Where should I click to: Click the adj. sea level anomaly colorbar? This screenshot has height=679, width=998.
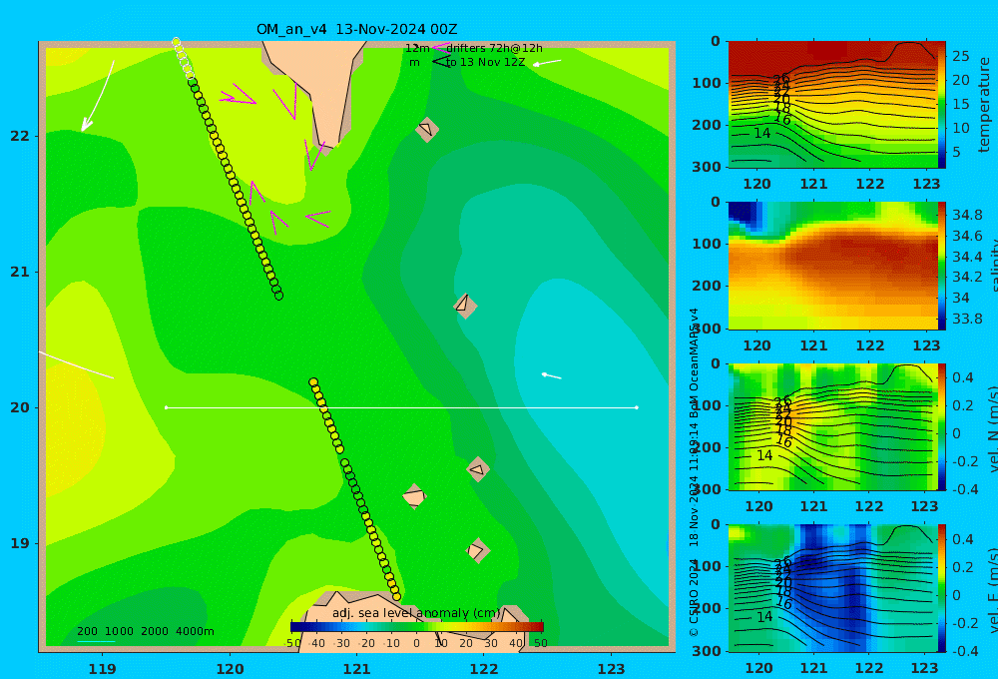click(x=417, y=627)
